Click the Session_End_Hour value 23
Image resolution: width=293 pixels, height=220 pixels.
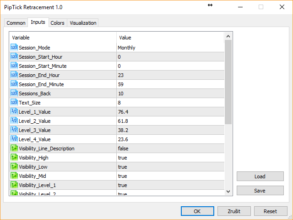(x=121, y=75)
